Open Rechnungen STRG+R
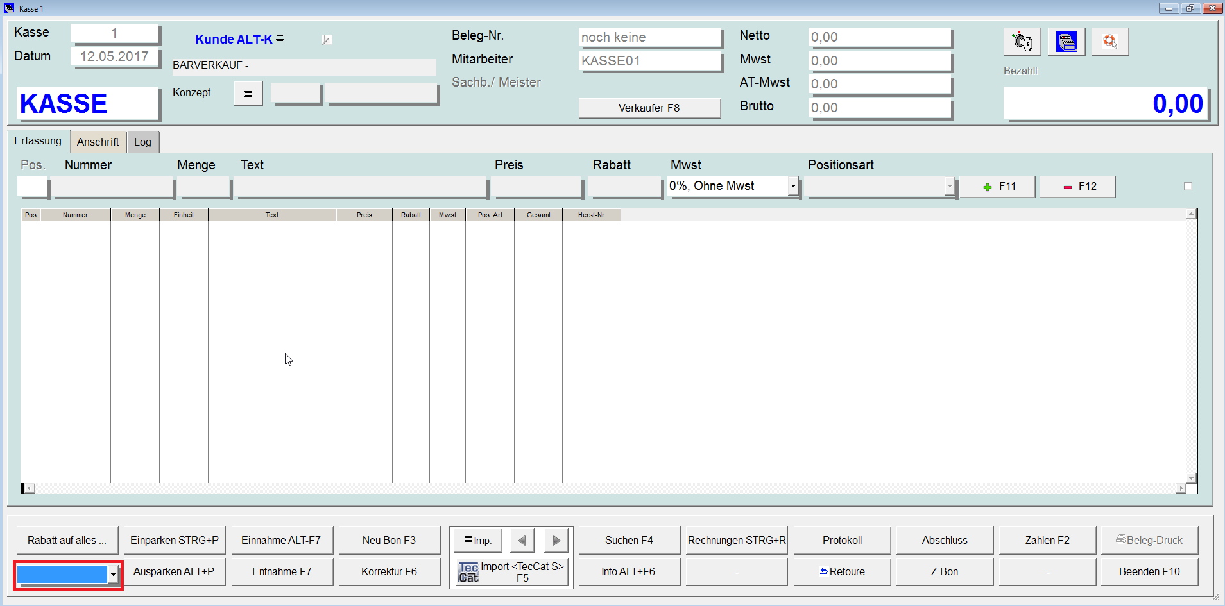This screenshot has width=1225, height=606. [737, 541]
